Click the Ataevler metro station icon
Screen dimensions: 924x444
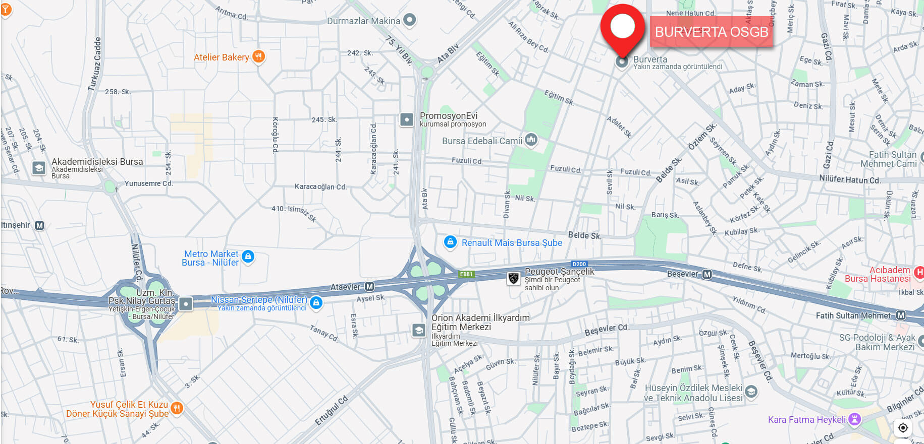[369, 287]
